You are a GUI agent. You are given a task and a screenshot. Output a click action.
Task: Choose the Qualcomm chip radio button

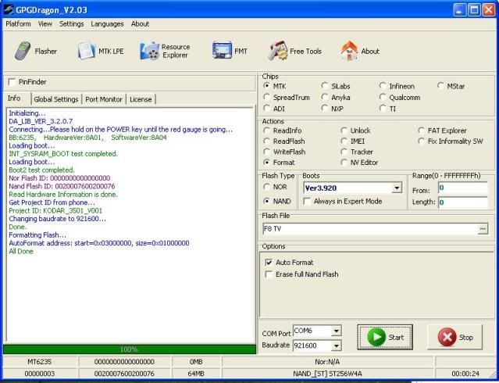(x=383, y=97)
